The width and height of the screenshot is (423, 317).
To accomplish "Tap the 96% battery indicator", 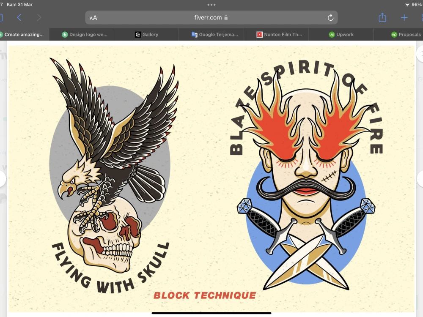I will (417, 5).
